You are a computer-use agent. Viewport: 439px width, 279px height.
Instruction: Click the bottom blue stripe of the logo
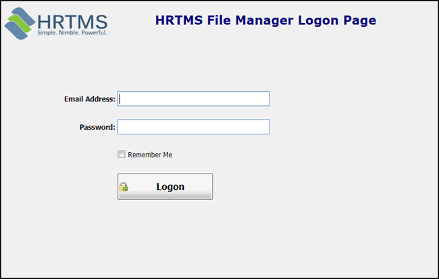(16, 30)
